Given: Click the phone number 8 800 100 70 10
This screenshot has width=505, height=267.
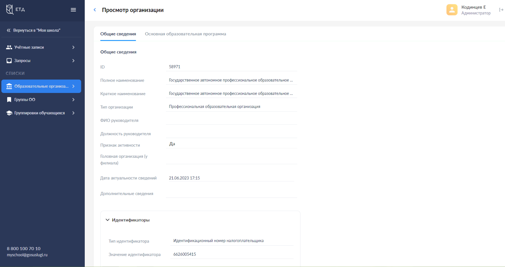Looking at the screenshot, I should point(24,249).
